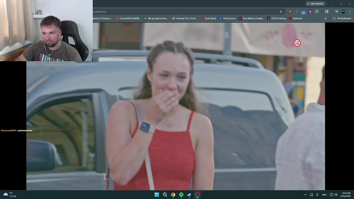354x199 pixels.
Task: Open the weather widget showing 7°C Cloudy
Action: [x=10, y=195]
